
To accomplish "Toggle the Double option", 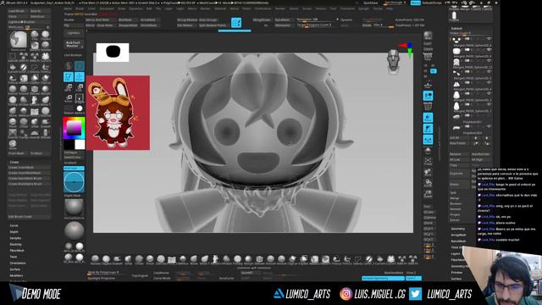I will point(73,20).
